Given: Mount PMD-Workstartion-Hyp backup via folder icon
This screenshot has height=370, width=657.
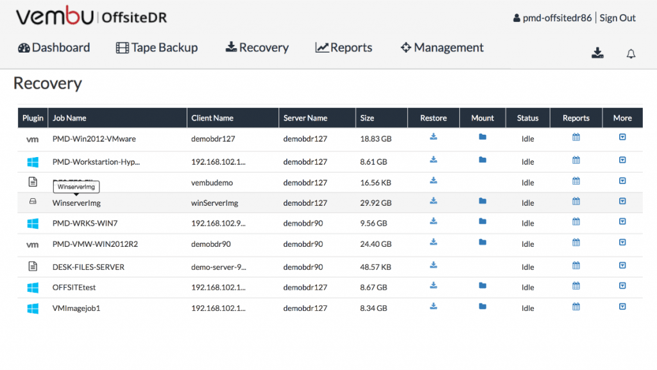Looking at the screenshot, I should 482,160.
